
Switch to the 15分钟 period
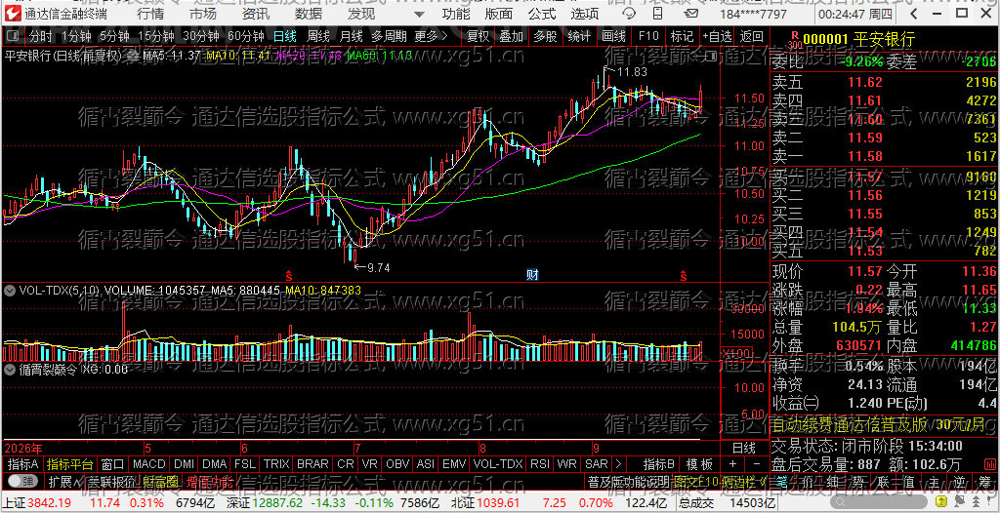coord(155,37)
